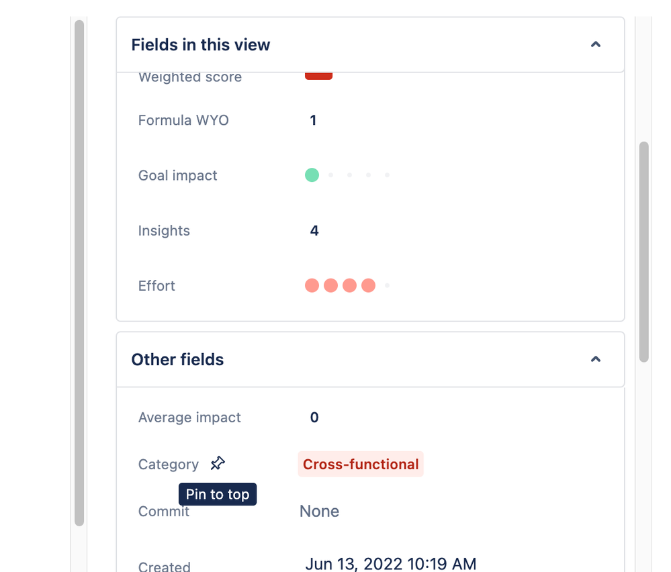Click the pin icon next to Category
This screenshot has width=671, height=572.
pos(218,464)
